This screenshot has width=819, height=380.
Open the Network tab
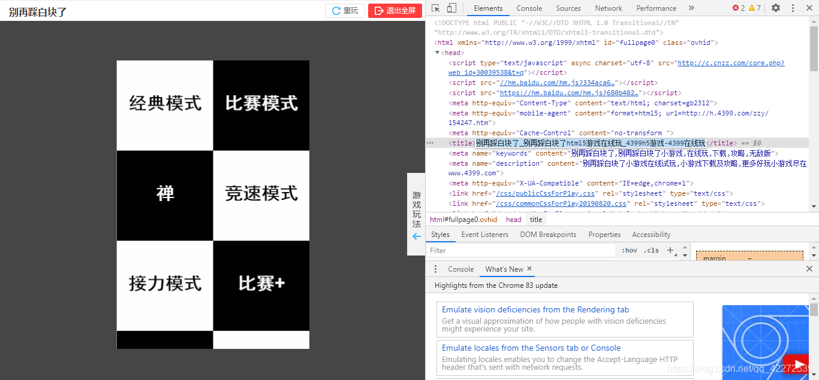pos(609,8)
